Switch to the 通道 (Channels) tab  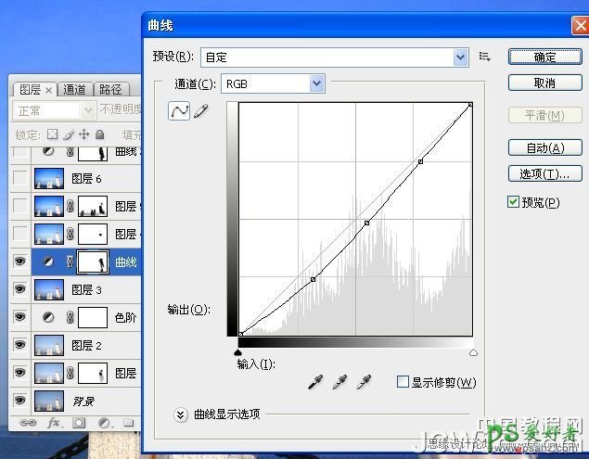pyautogui.click(x=75, y=90)
